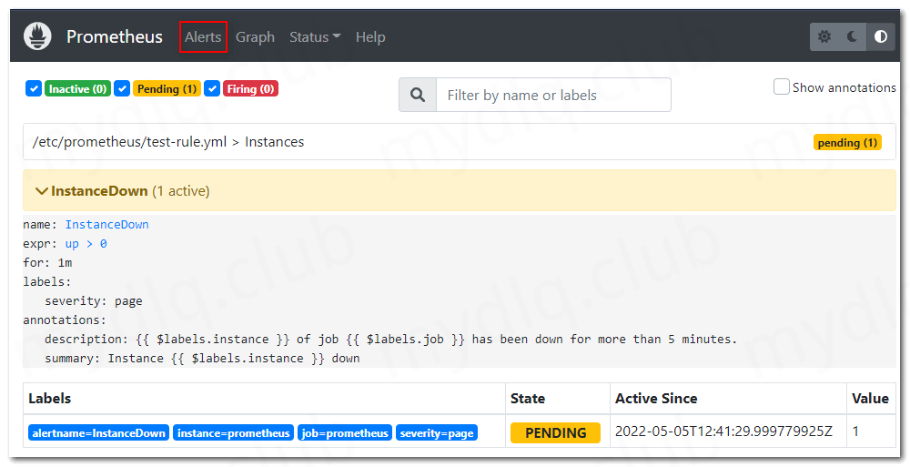The image size is (910, 467).
Task: Click the Inactive (0) green badge
Action: [77, 89]
